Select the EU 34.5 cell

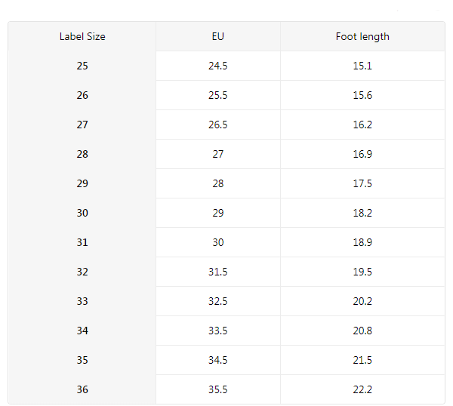(x=218, y=360)
